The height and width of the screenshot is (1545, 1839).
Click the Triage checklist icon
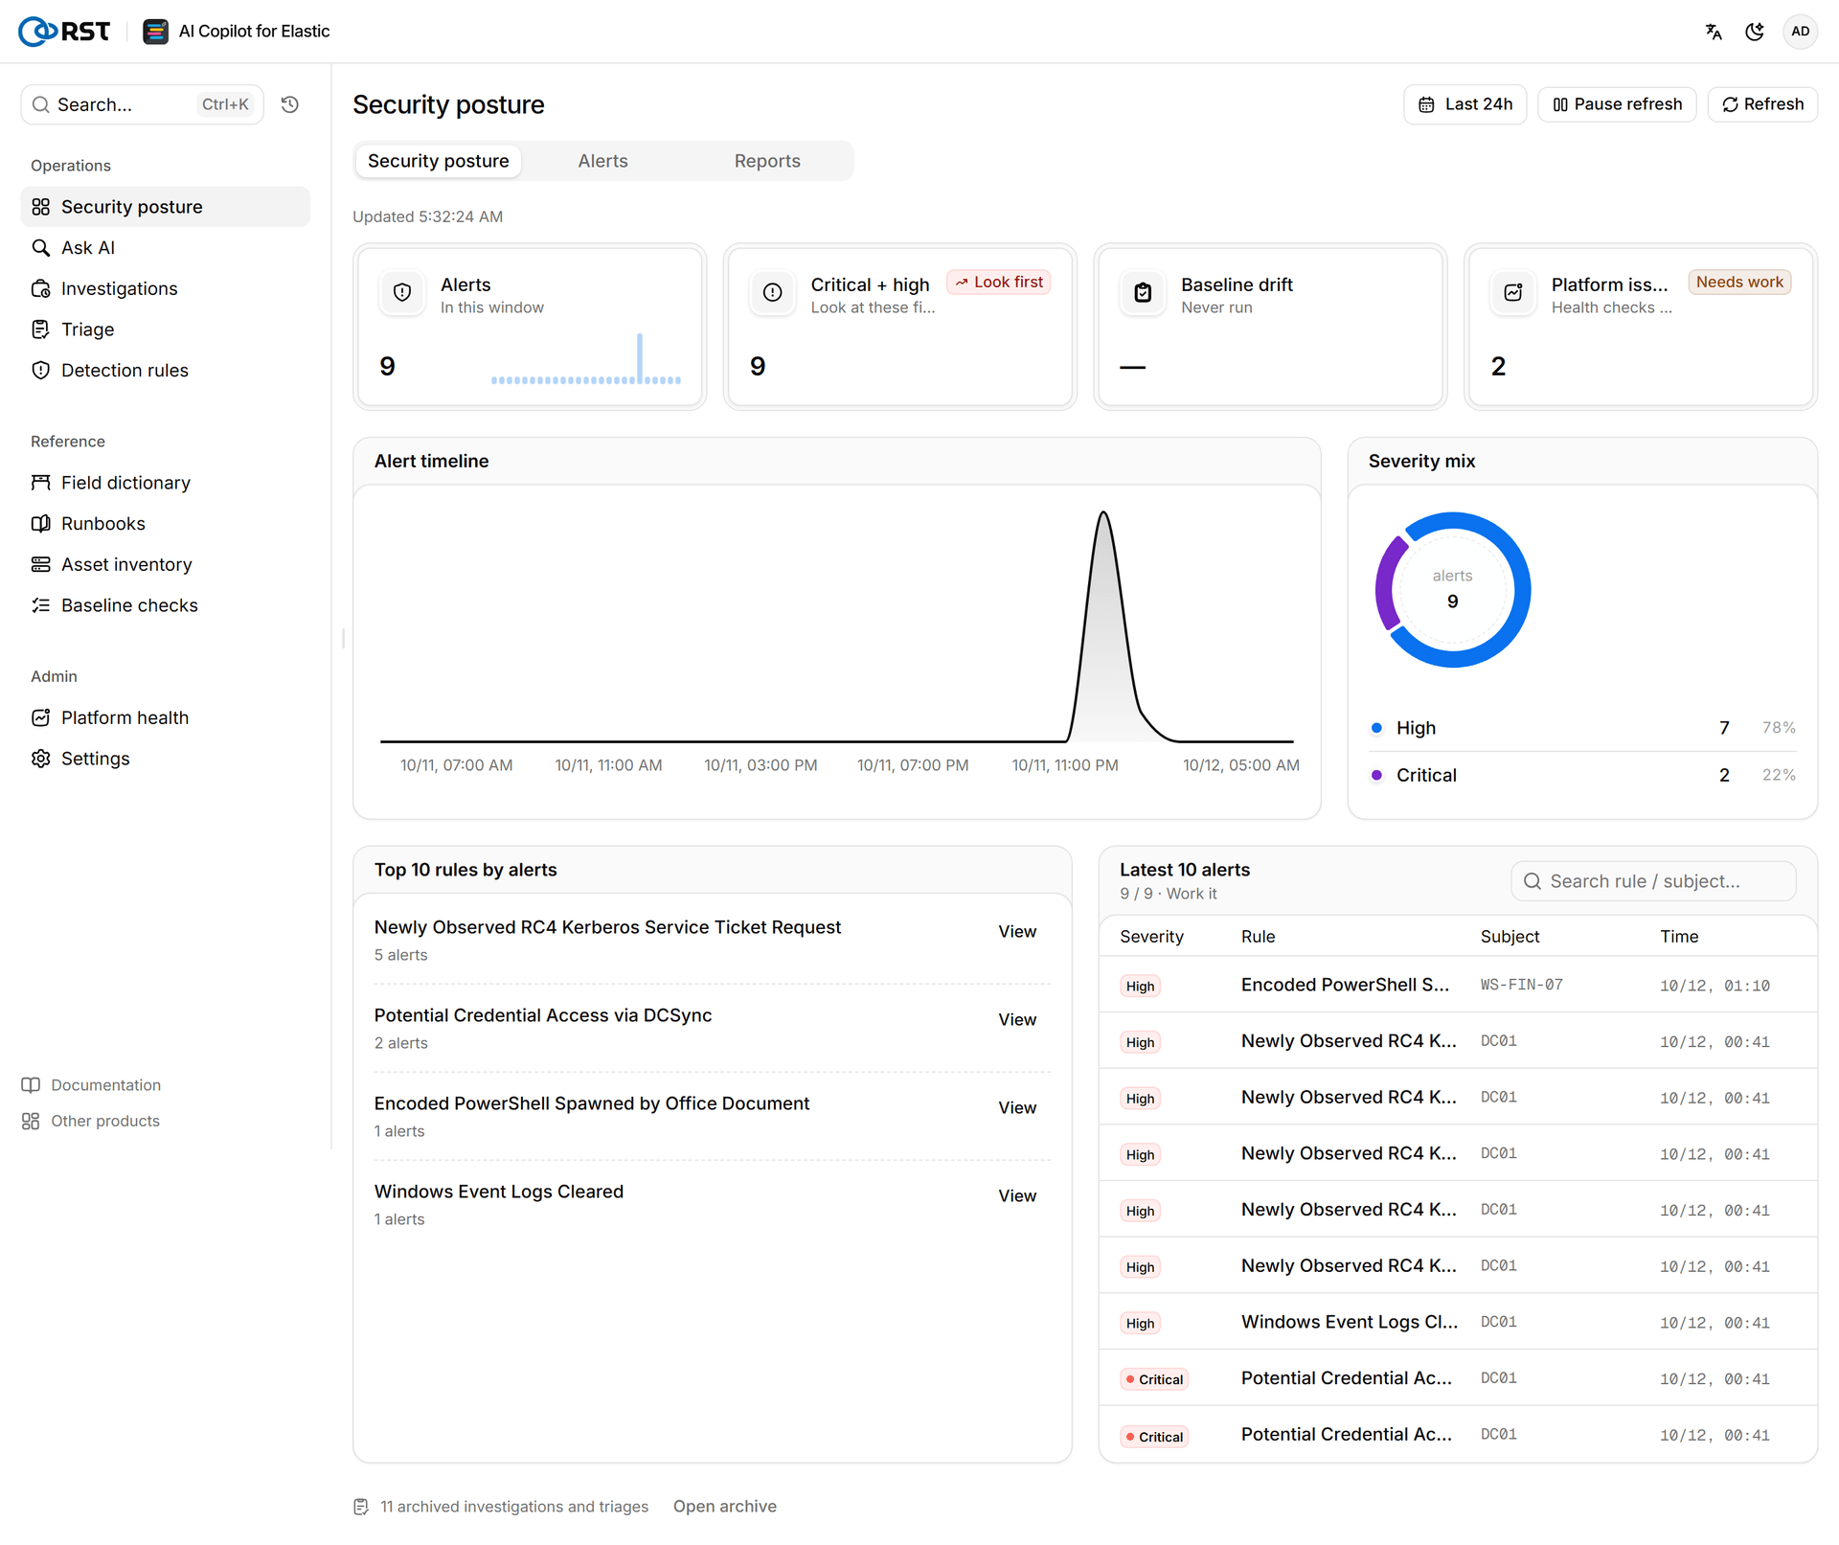click(40, 329)
